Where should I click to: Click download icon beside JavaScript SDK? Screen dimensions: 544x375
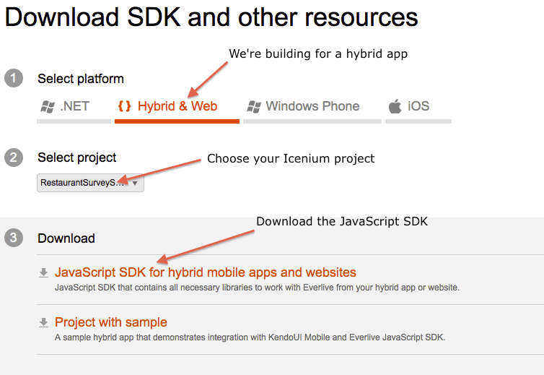click(x=43, y=273)
